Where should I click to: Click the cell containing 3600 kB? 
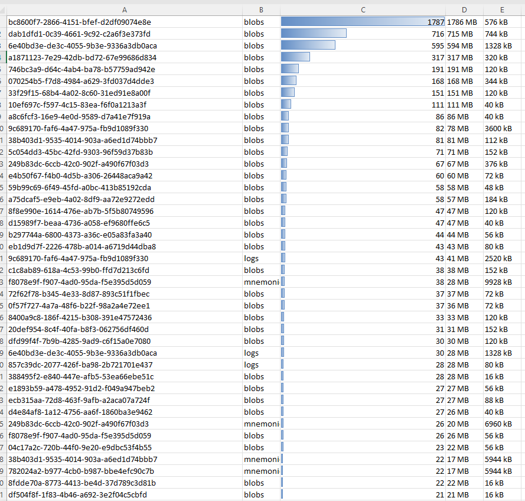[x=502, y=128]
